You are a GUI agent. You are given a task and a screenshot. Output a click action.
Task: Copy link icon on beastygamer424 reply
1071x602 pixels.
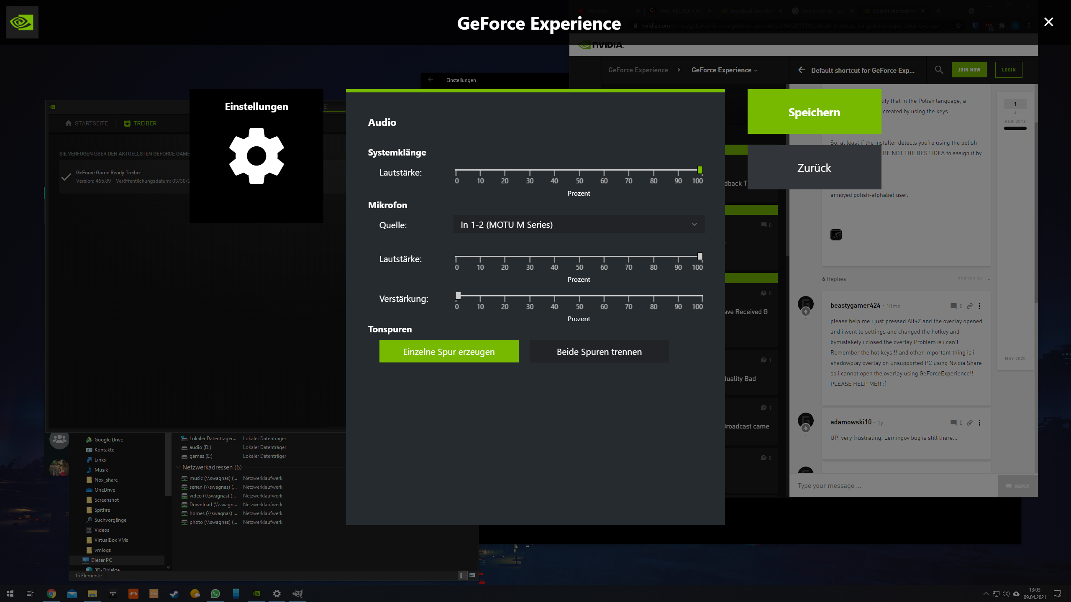pyautogui.click(x=970, y=306)
